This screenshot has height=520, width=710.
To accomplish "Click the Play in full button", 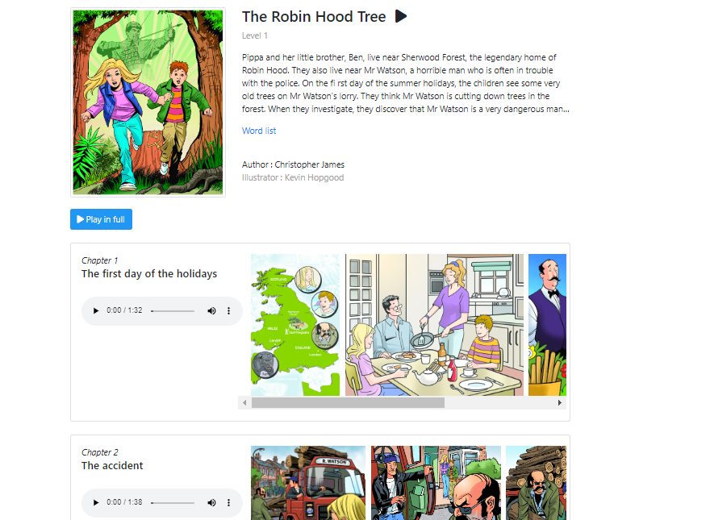I will 101,219.
